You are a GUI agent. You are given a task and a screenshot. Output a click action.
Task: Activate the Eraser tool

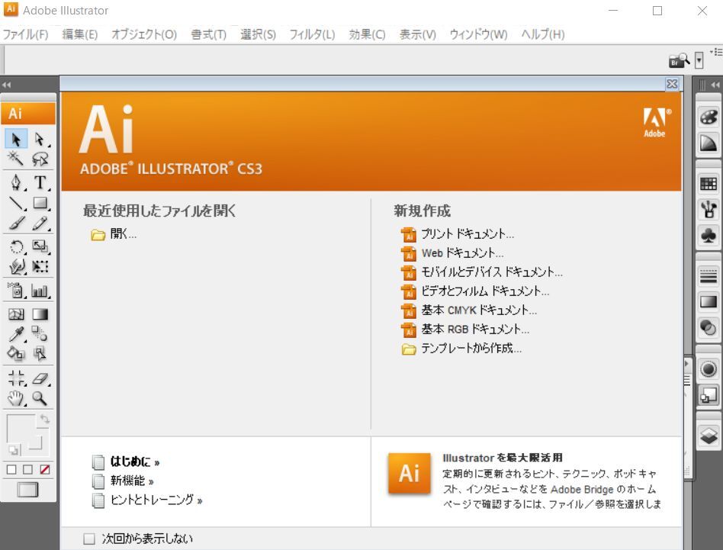click(x=40, y=378)
